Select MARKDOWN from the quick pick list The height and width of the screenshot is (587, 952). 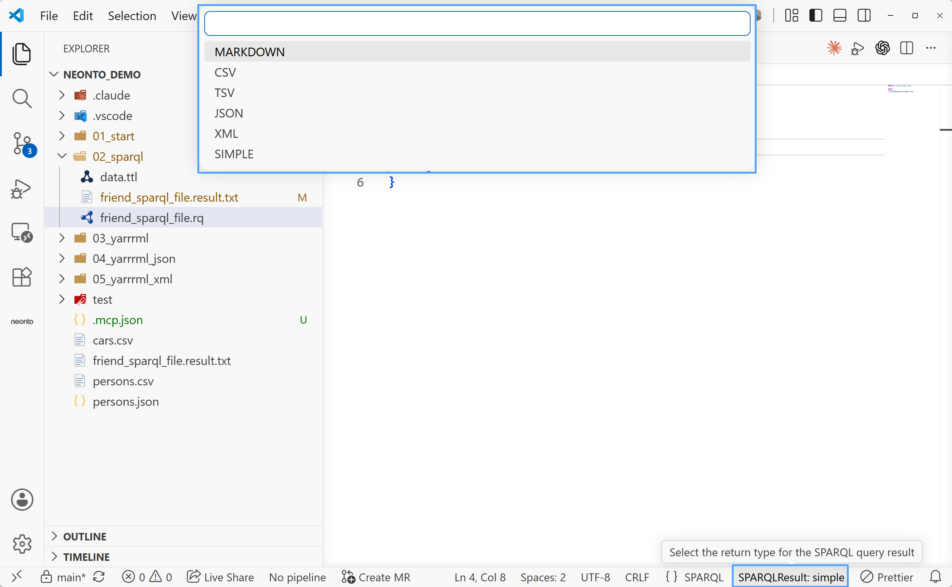pos(477,52)
